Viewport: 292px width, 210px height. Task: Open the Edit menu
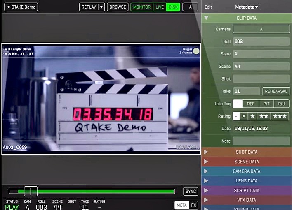pyautogui.click(x=208, y=7)
